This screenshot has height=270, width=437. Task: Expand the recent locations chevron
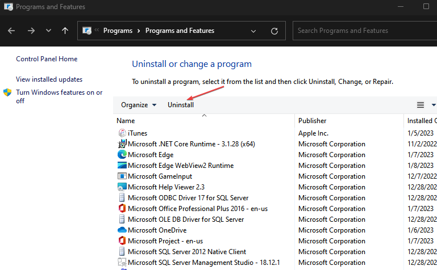point(48,31)
